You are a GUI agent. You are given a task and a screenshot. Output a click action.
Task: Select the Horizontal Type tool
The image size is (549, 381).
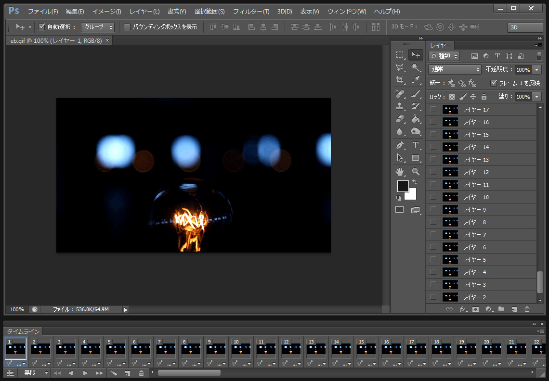(416, 145)
